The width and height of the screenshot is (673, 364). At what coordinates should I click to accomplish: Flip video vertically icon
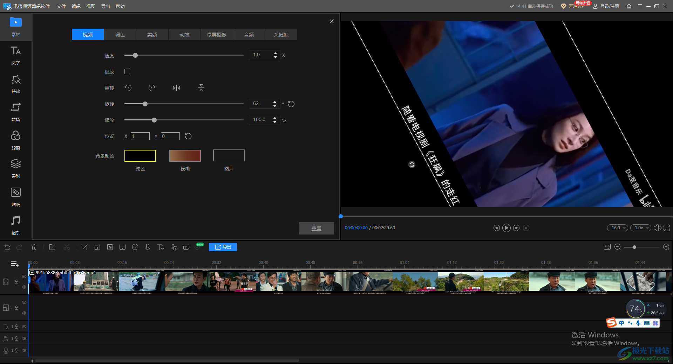[201, 88]
